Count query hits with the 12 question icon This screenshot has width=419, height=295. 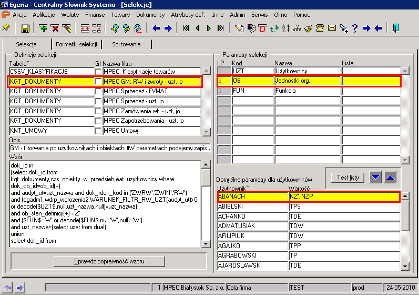coord(138,28)
